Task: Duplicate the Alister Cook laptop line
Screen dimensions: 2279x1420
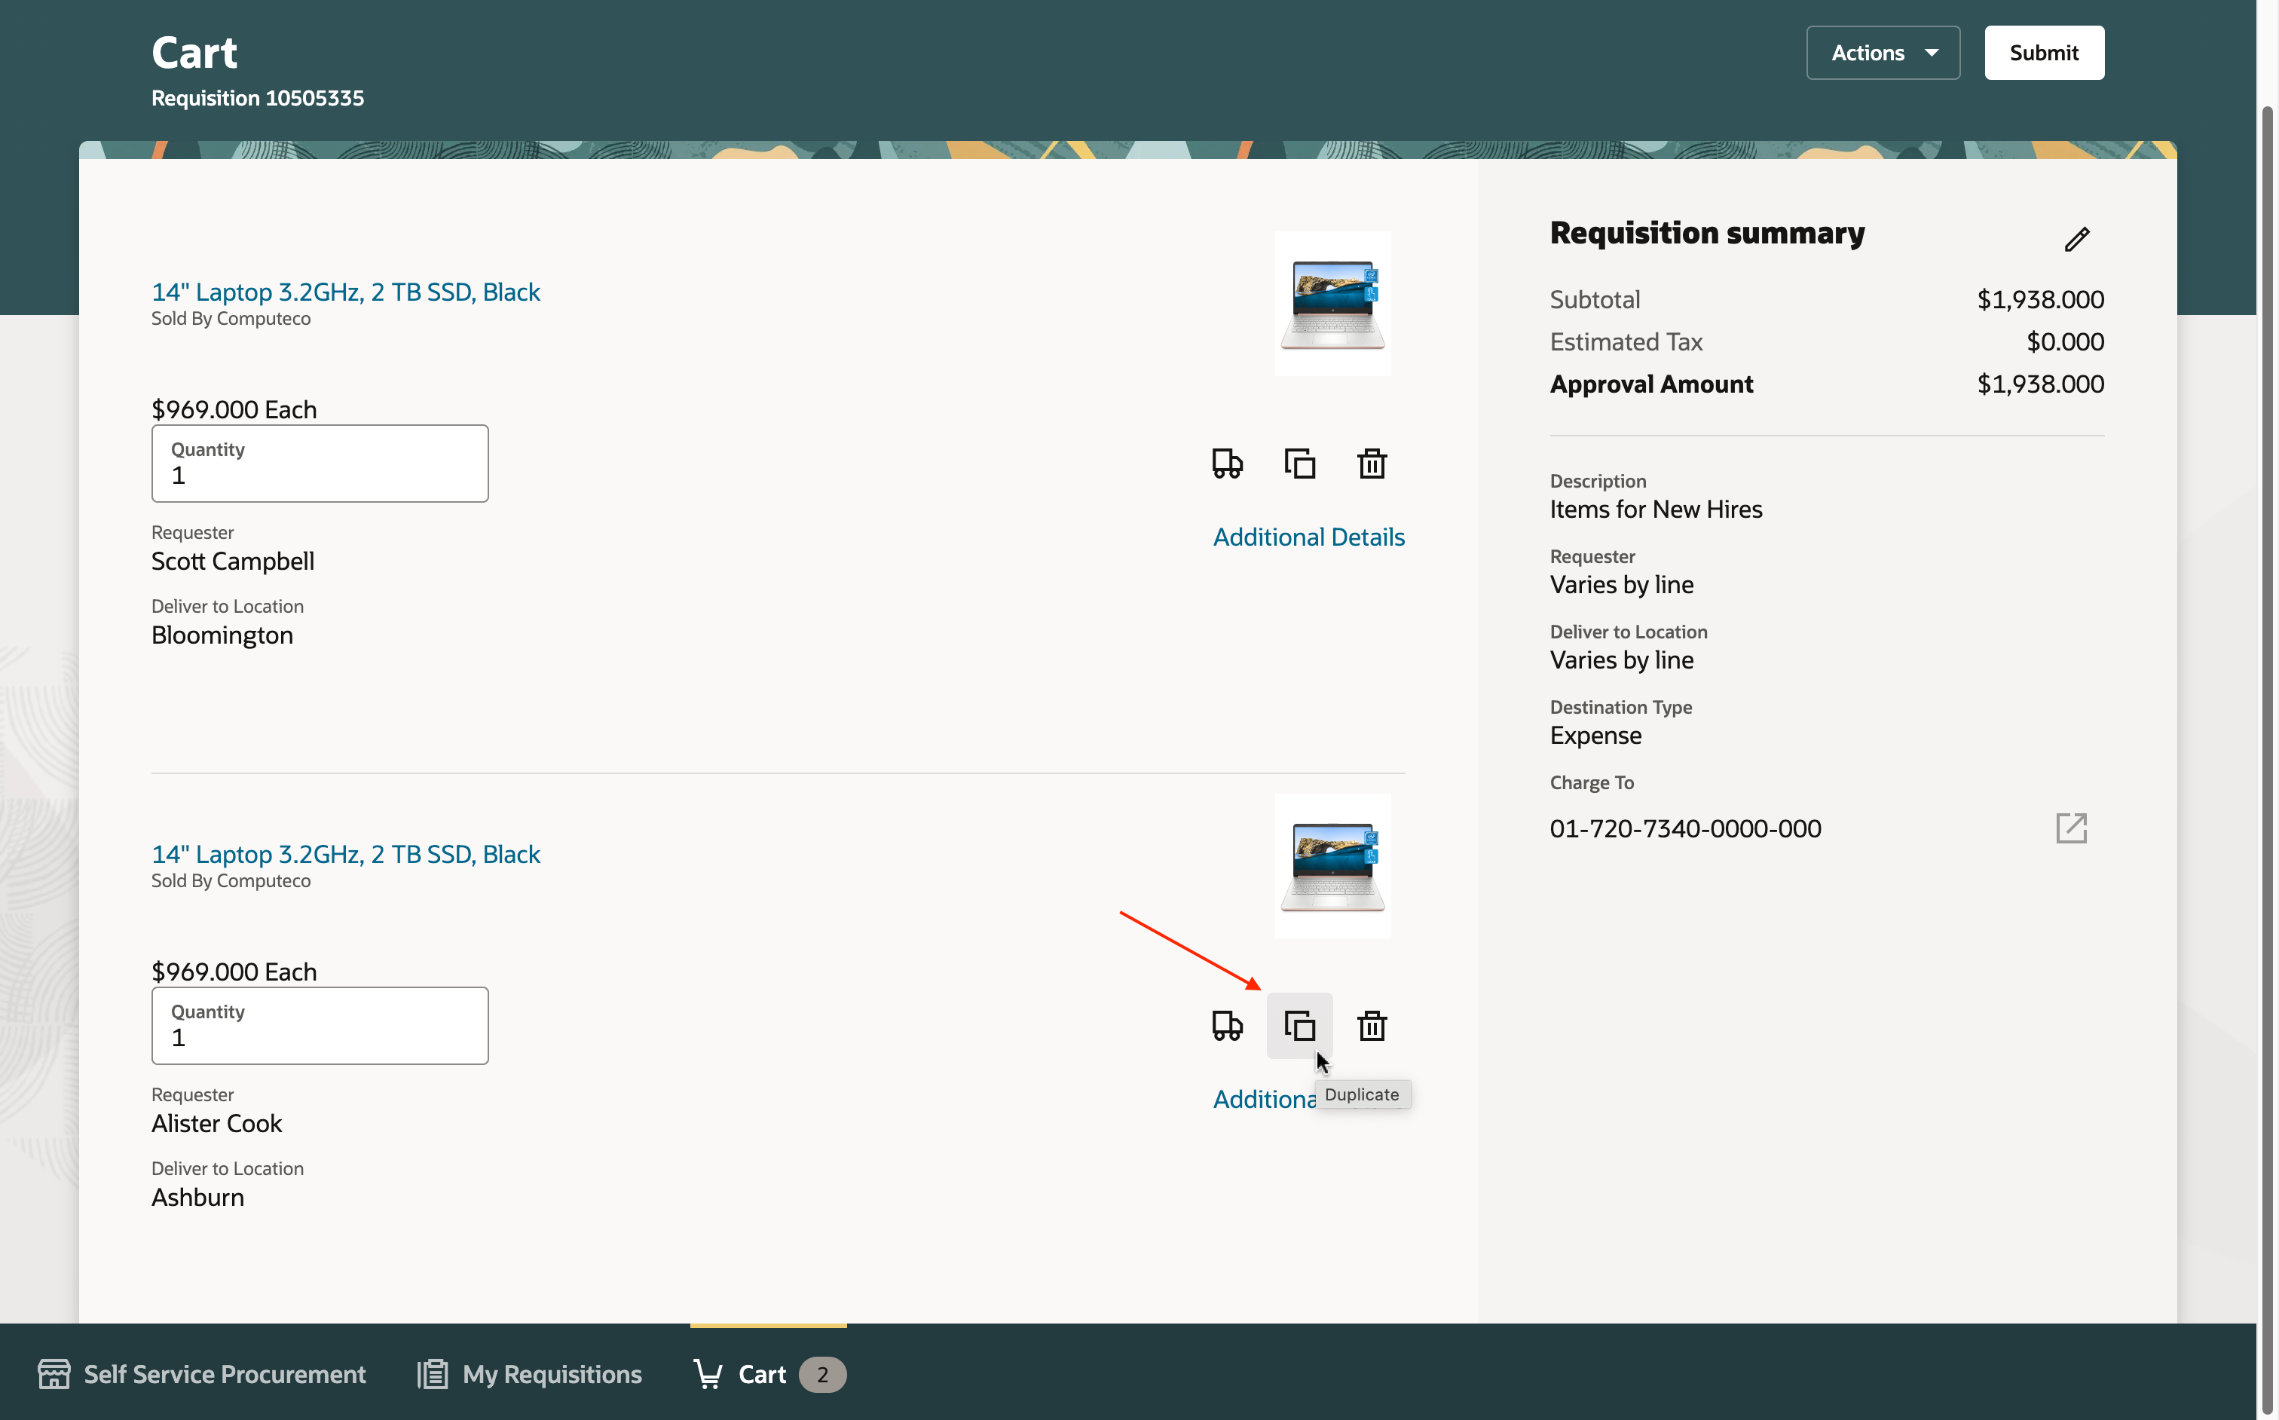Action: (1299, 1026)
